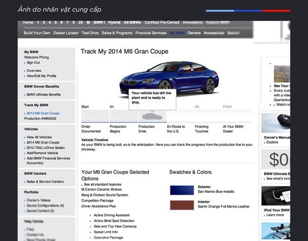Click the blue M6 car image
The width and height of the screenshot is (308, 241).
tap(169, 79)
